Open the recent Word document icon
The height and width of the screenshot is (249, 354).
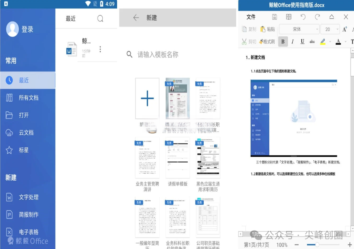click(x=71, y=49)
